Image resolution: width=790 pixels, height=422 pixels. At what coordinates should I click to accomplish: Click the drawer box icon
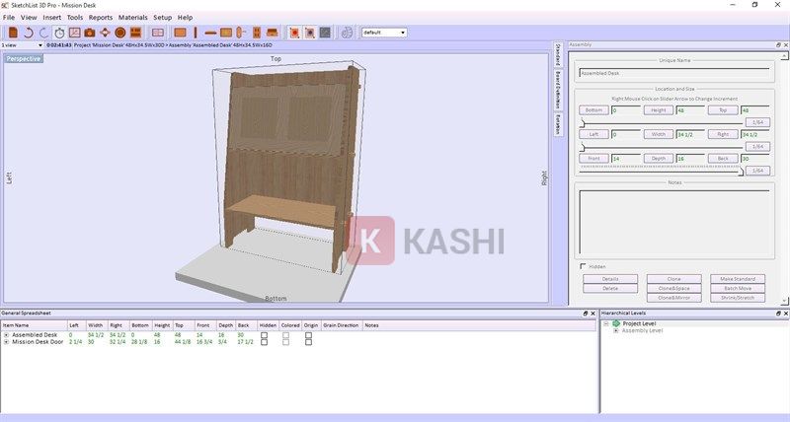(x=273, y=33)
